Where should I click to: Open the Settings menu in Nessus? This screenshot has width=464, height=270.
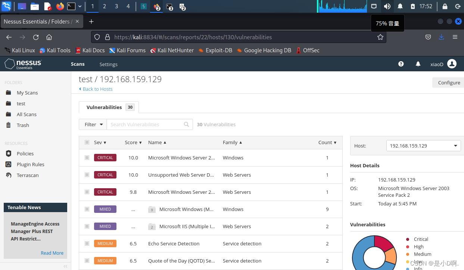pyautogui.click(x=108, y=64)
